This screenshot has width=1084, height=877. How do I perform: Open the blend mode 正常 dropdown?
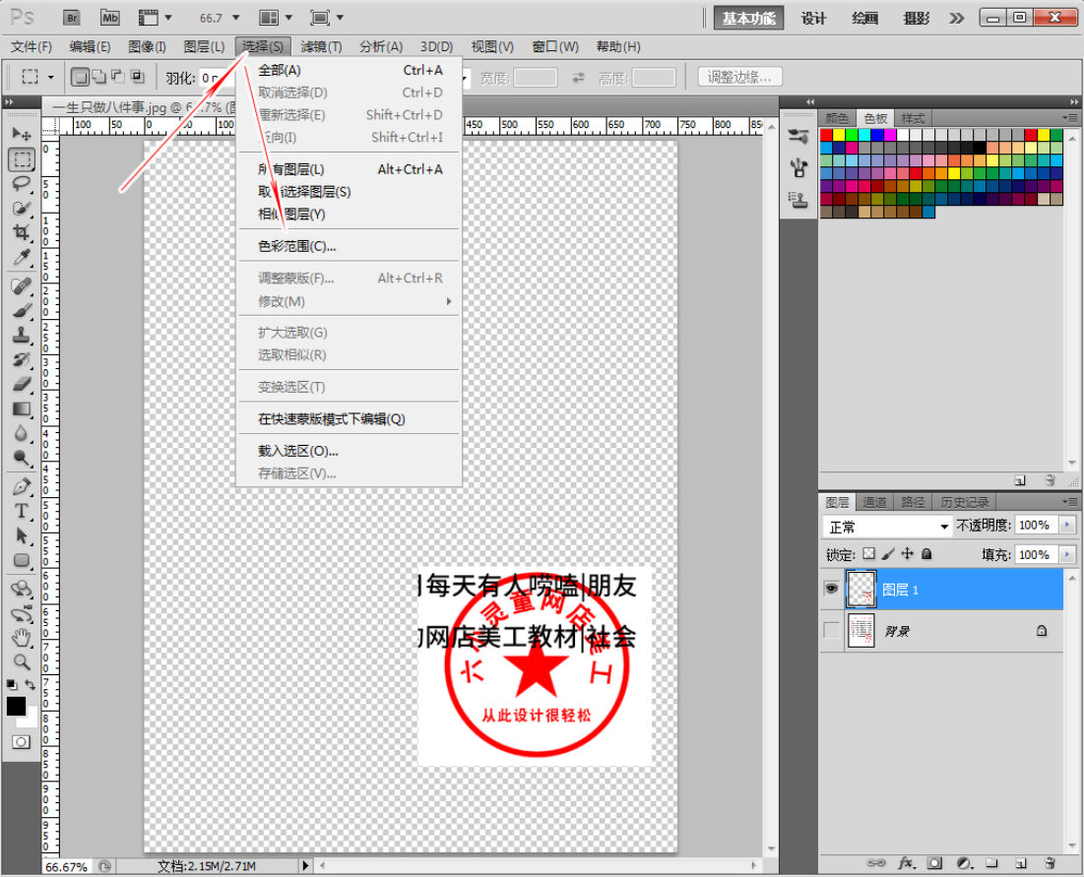[888, 527]
